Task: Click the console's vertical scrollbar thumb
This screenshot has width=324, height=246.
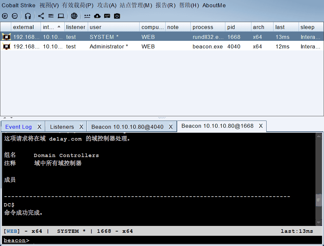Action: point(318,200)
